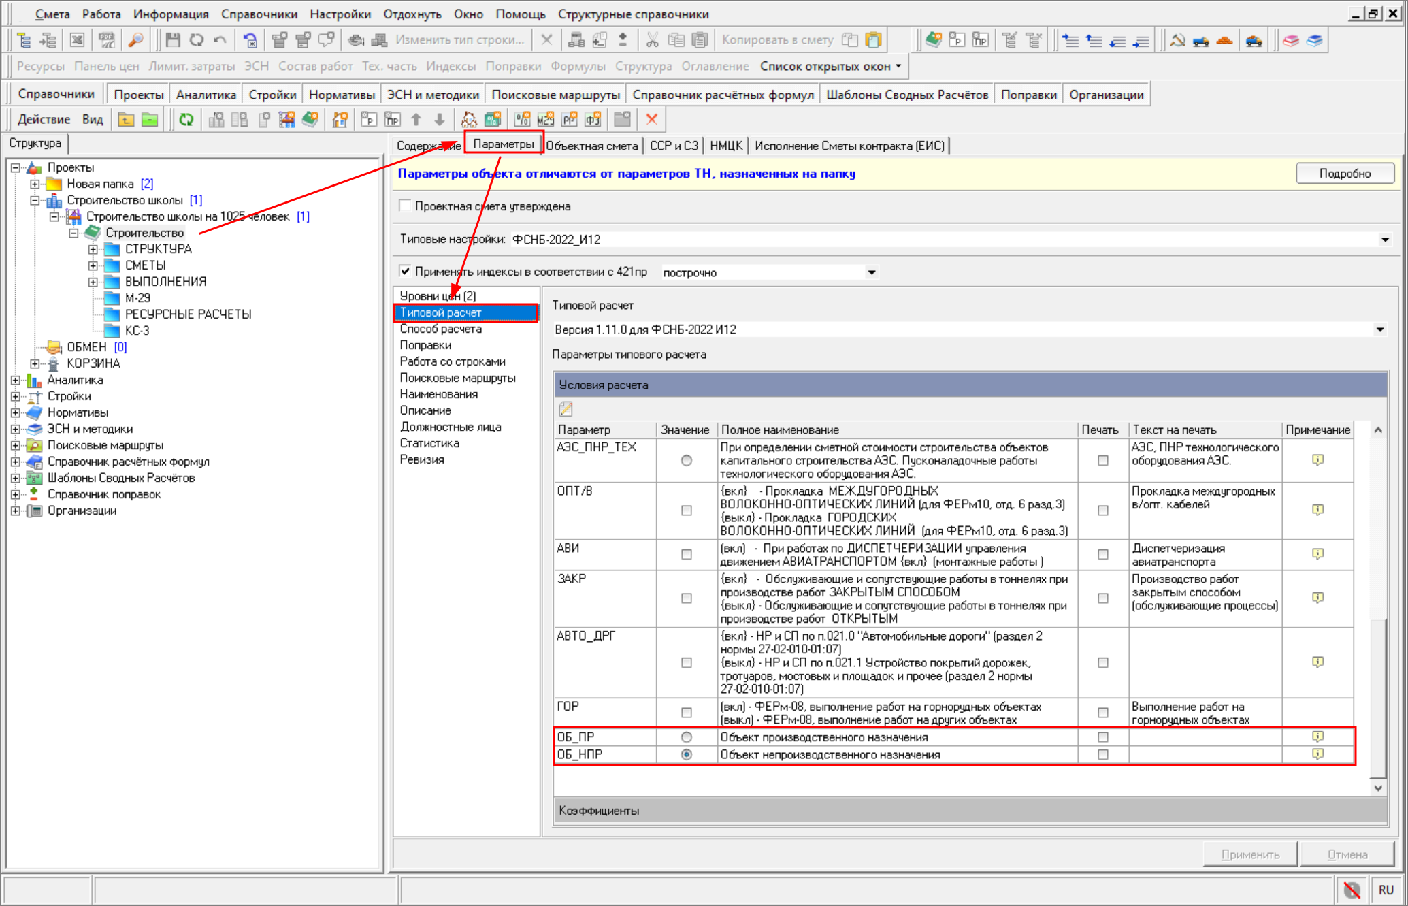The image size is (1408, 906).
Task: Expand the СМЕТЫ tree folder
Action: pyautogui.click(x=93, y=265)
